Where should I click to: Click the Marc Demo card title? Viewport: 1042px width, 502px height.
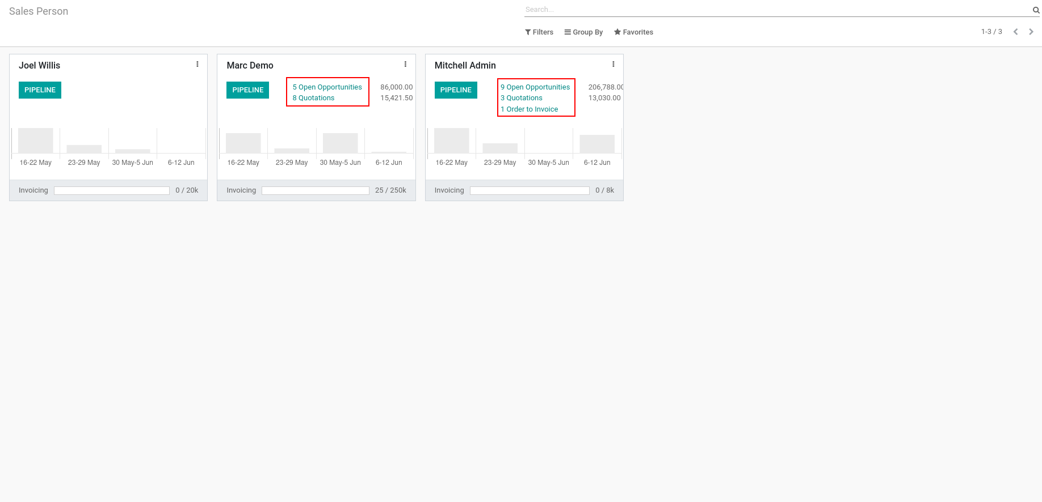pyautogui.click(x=250, y=66)
